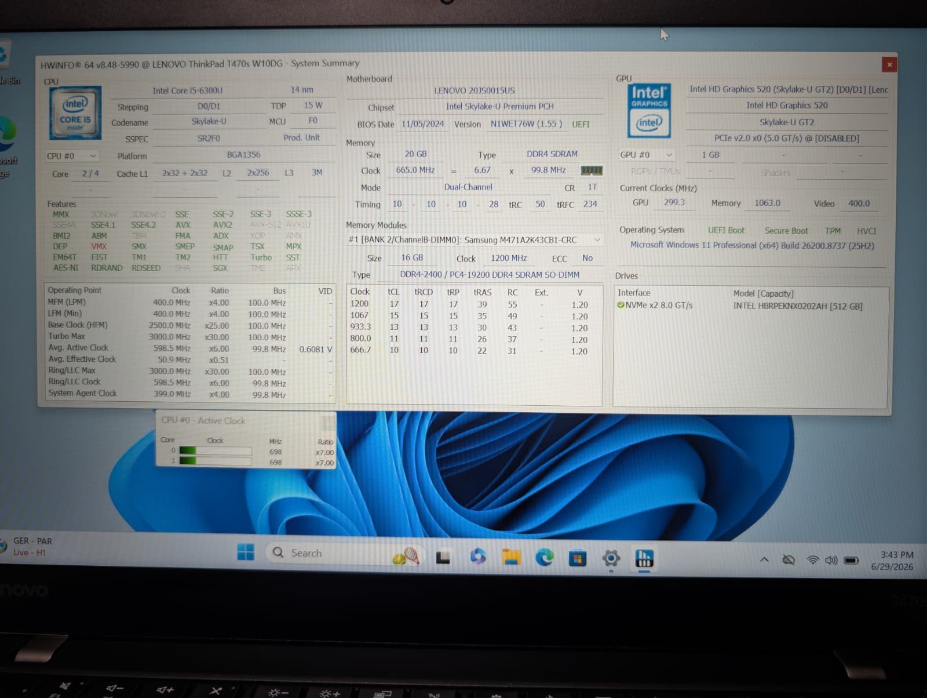Click the memory clock '665.0 MHz' value

pos(415,170)
